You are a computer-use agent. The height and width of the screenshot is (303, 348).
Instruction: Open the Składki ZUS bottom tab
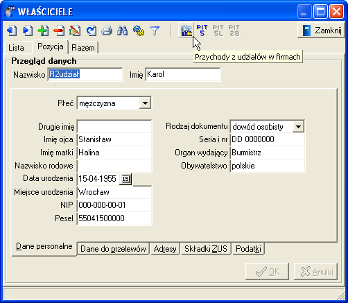[x=206, y=249]
